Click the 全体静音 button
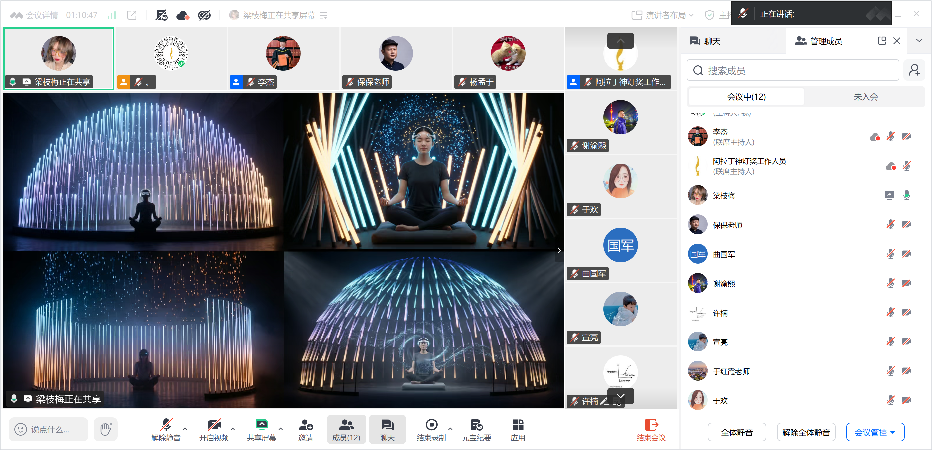The image size is (932, 450). [737, 432]
